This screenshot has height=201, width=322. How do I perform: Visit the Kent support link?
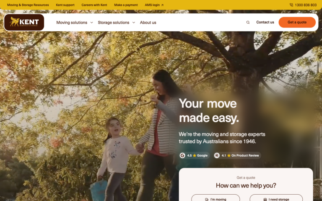coord(65,5)
